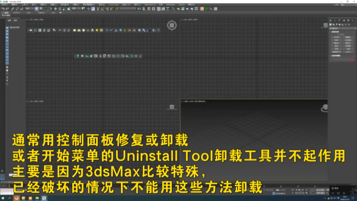The image size is (357, 201).
Task: Show hidden system tray icons
Action: (325, 198)
